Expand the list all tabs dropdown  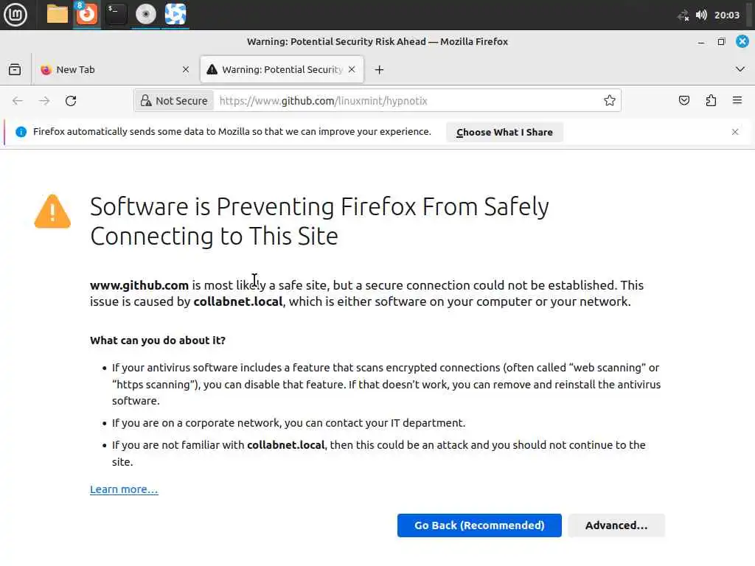pyautogui.click(x=740, y=69)
